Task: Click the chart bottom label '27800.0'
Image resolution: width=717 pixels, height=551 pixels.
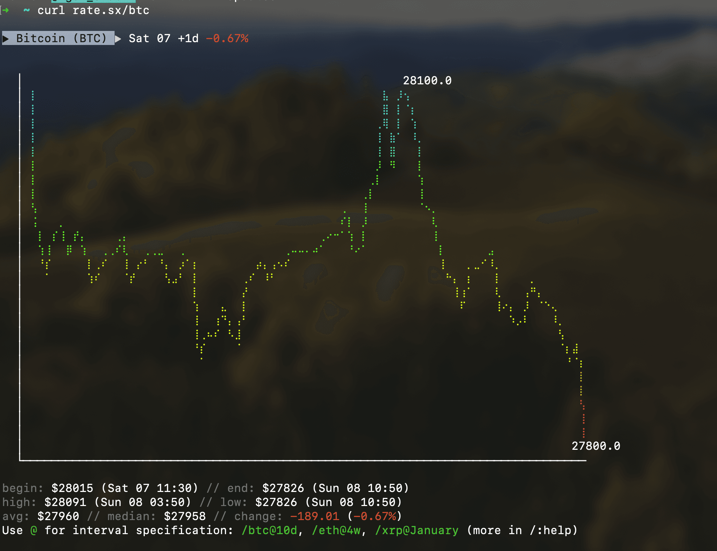Action: (x=596, y=446)
